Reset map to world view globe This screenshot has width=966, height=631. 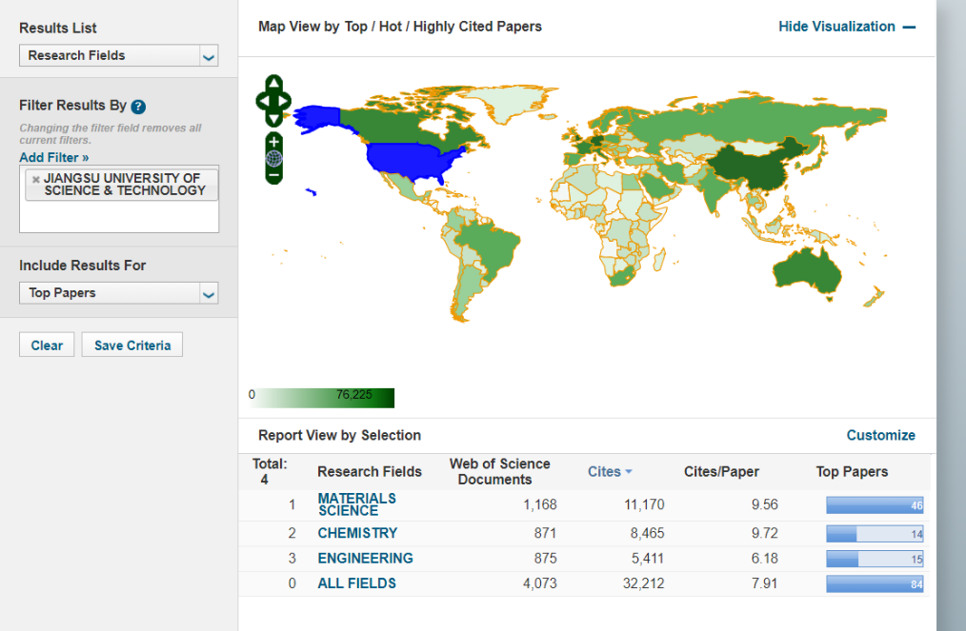tap(273, 158)
